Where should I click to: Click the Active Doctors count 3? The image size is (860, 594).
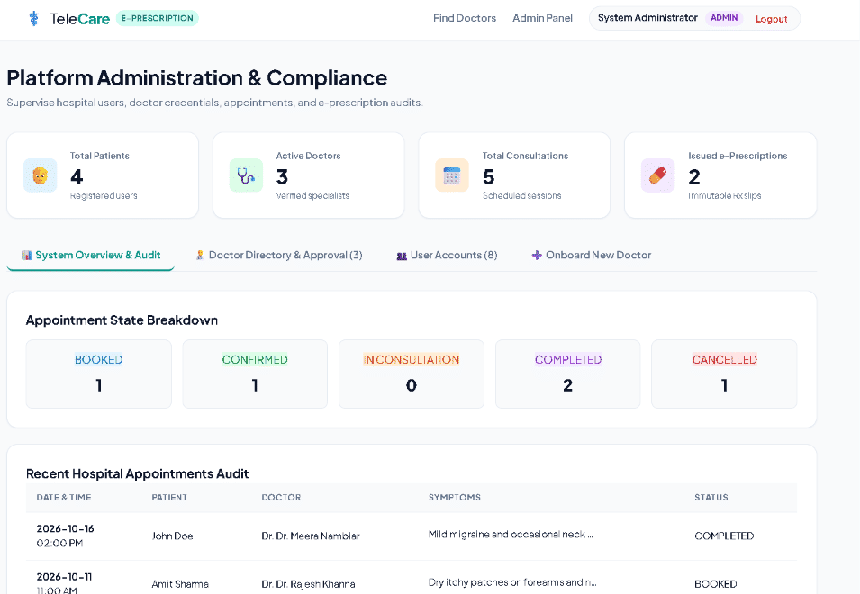point(282,176)
